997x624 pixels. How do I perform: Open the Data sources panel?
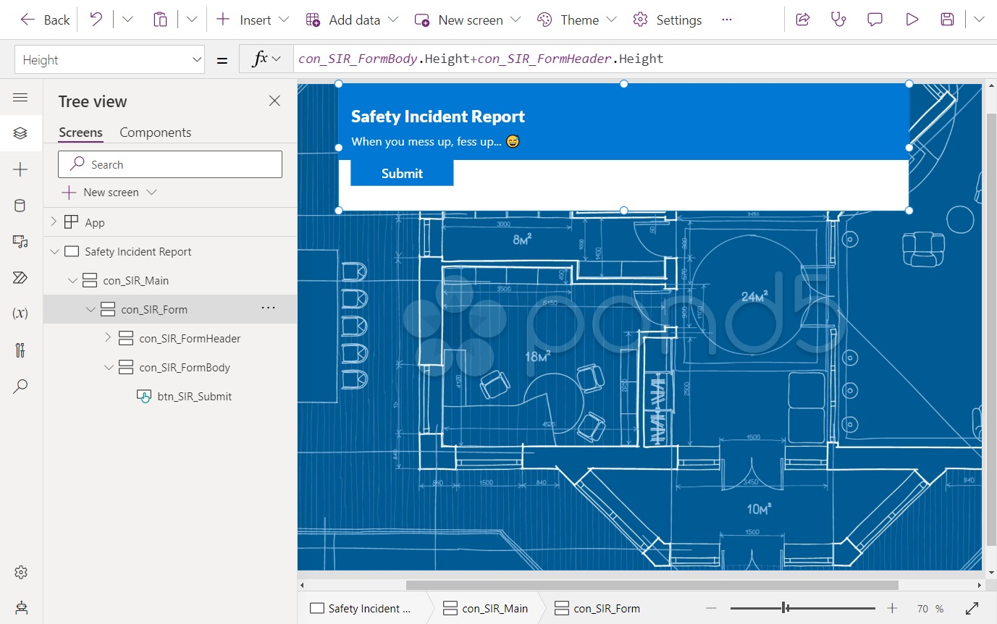21,205
